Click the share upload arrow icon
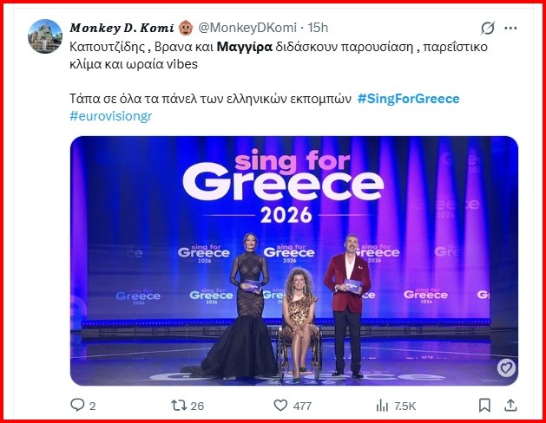The height and width of the screenshot is (423, 546). point(511,405)
